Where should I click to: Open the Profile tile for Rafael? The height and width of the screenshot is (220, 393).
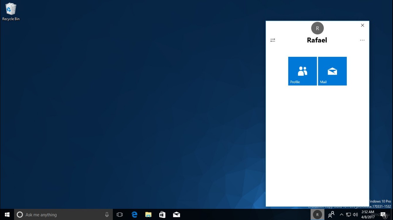pos(302,71)
